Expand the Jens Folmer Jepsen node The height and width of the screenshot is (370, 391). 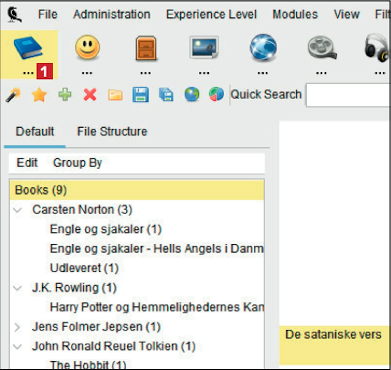tap(17, 327)
